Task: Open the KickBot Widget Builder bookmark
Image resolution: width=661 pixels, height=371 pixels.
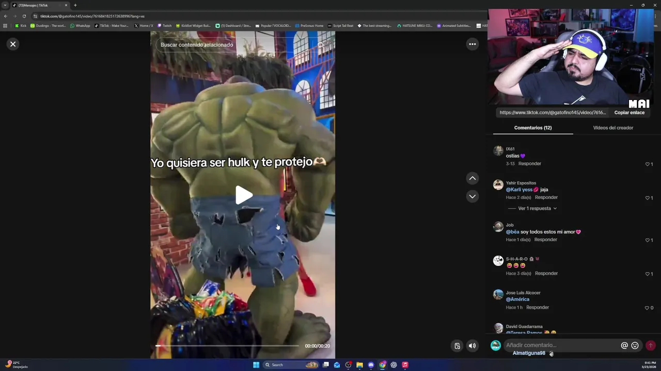Action: click(x=193, y=26)
